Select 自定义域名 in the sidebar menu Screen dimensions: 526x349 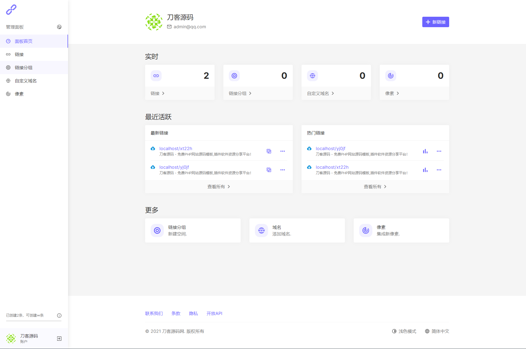(26, 81)
